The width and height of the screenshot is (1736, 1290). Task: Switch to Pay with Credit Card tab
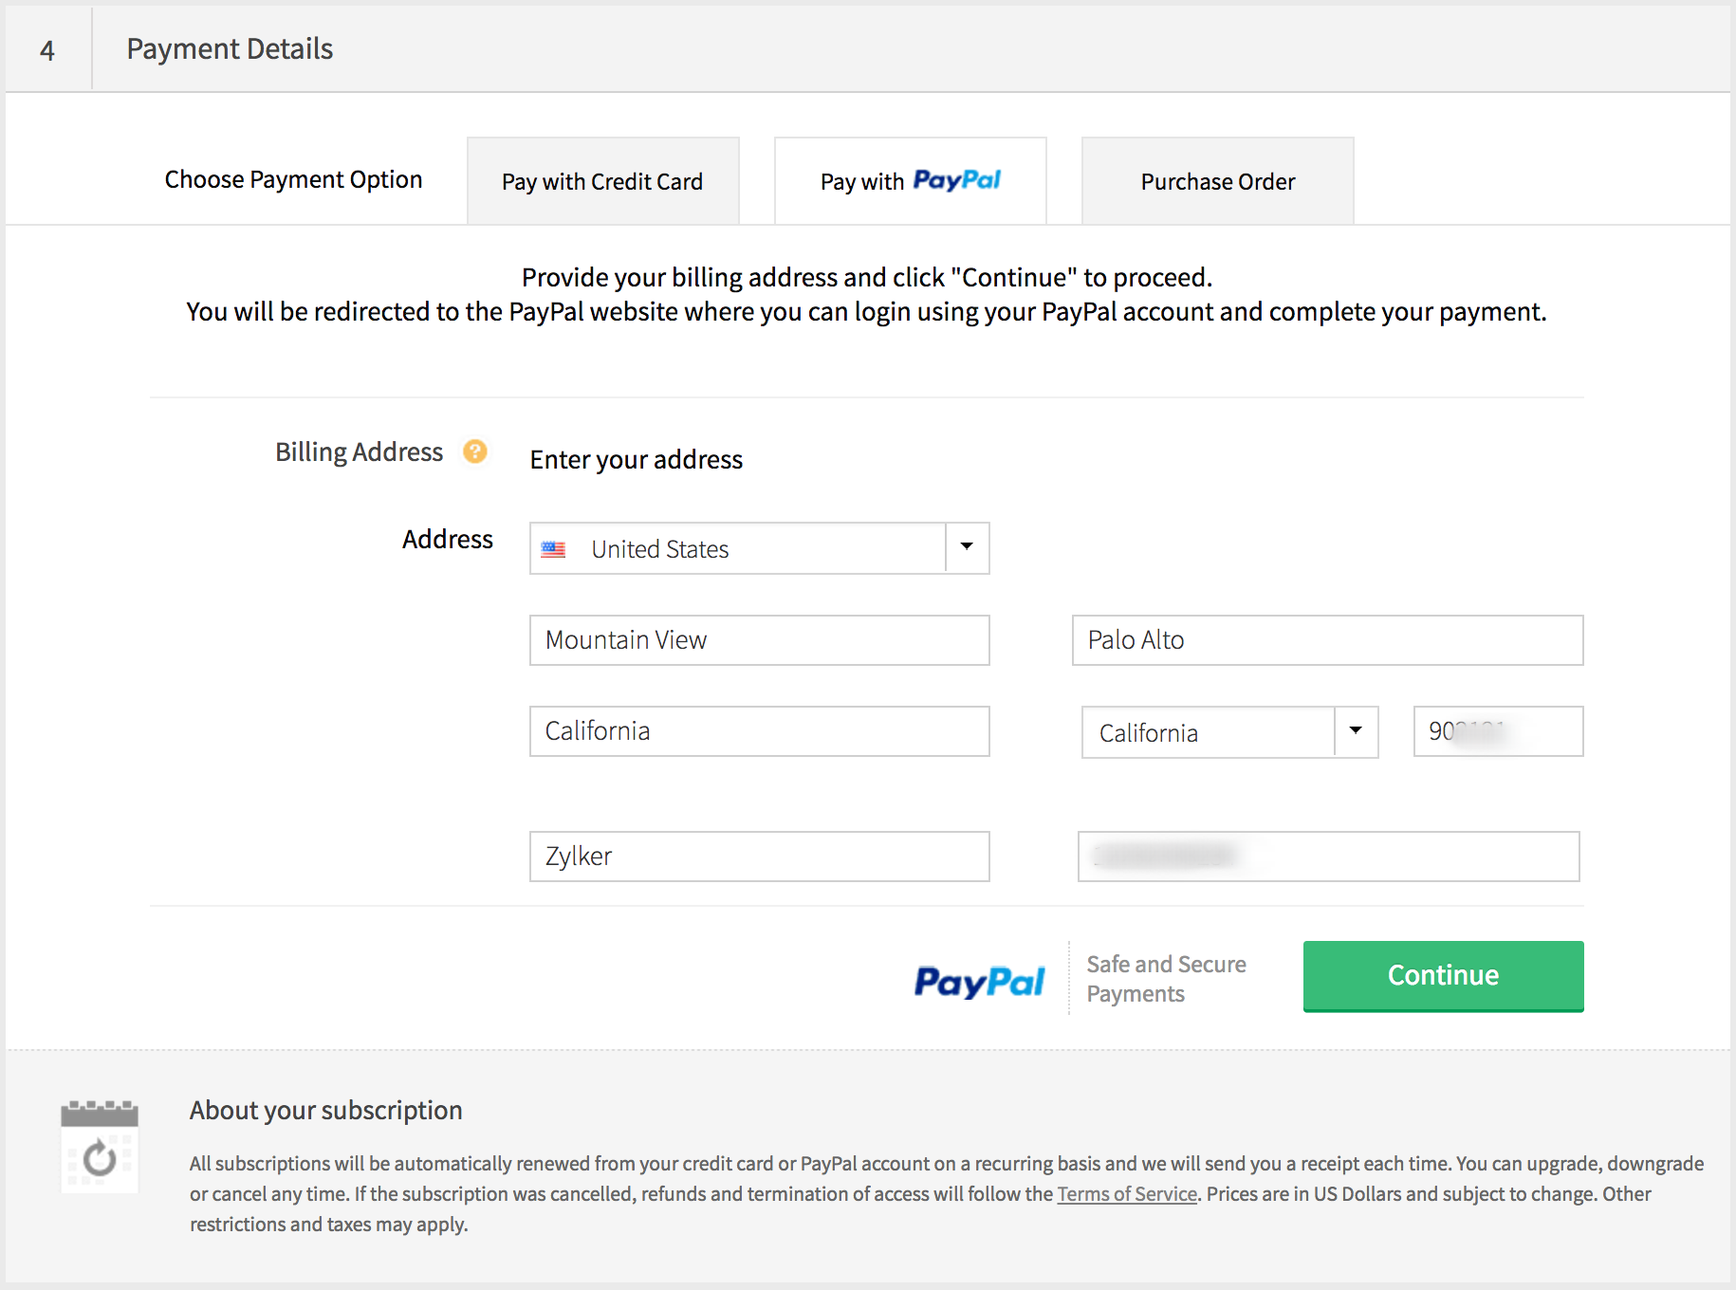click(602, 181)
